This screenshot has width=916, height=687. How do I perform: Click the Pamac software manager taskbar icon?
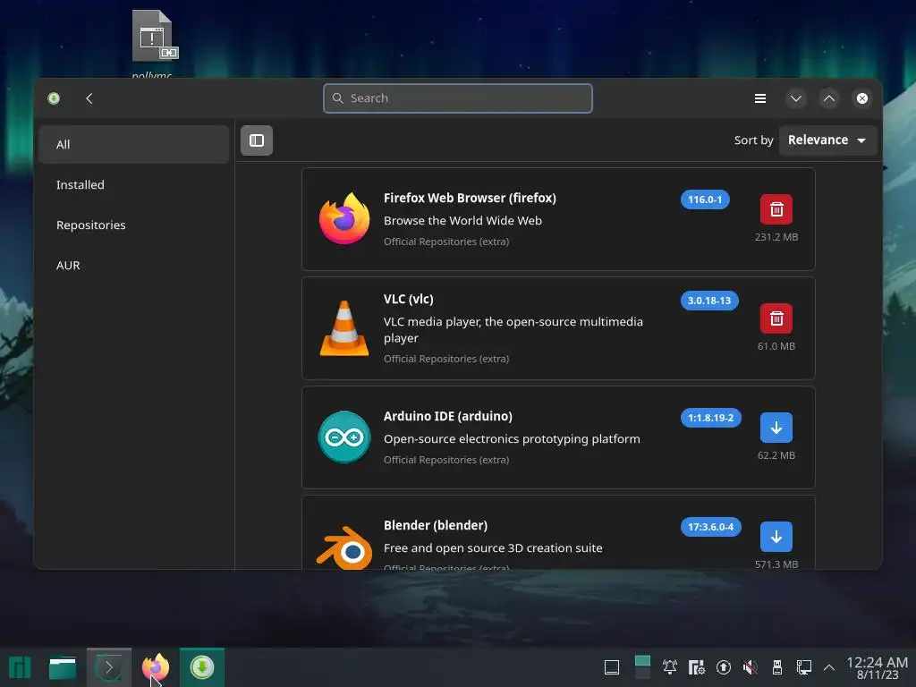tap(201, 667)
